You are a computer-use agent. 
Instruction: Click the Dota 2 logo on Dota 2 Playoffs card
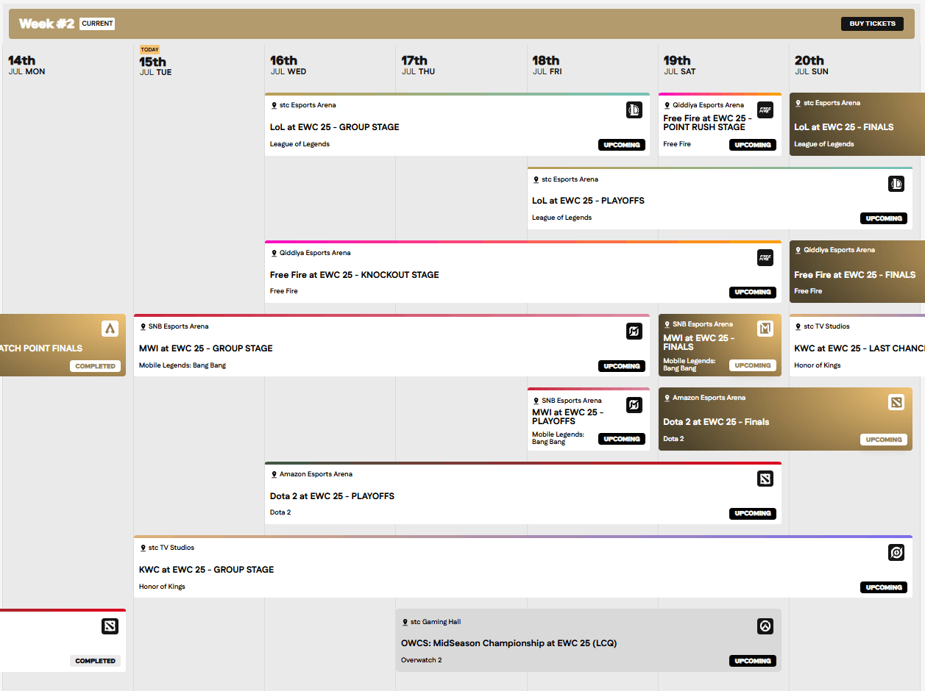point(765,479)
